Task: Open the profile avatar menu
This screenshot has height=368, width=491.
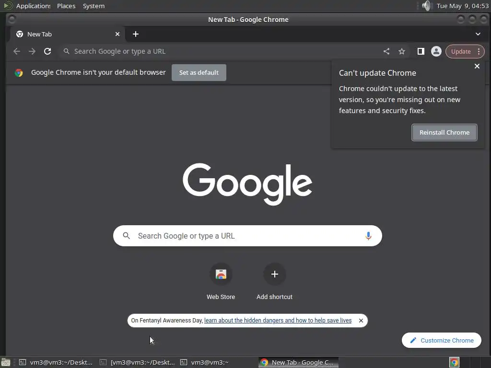Action: (436, 51)
